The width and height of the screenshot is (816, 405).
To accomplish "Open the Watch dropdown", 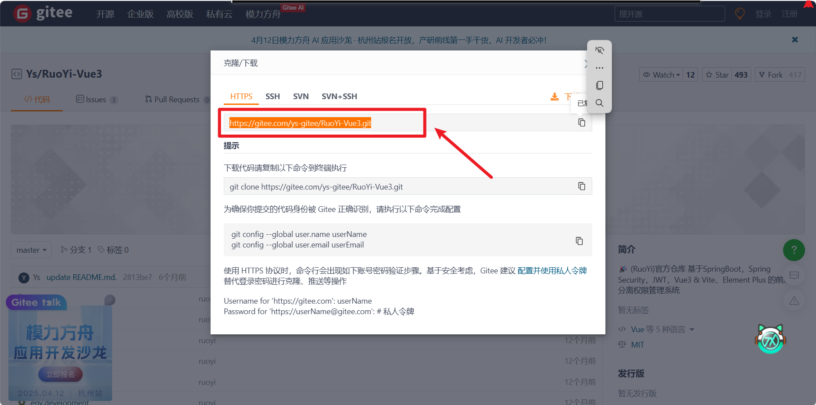I will [662, 75].
